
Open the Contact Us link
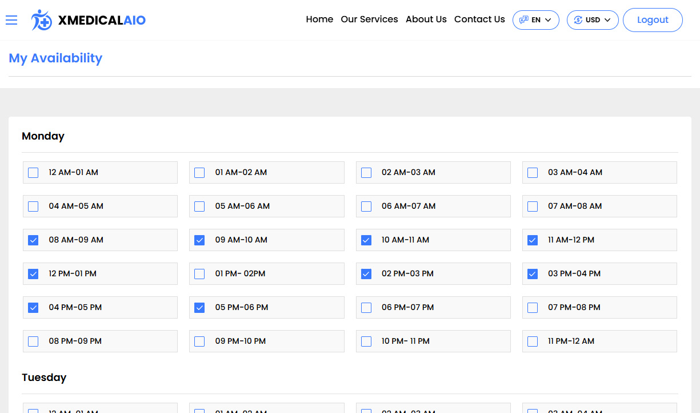coord(479,19)
